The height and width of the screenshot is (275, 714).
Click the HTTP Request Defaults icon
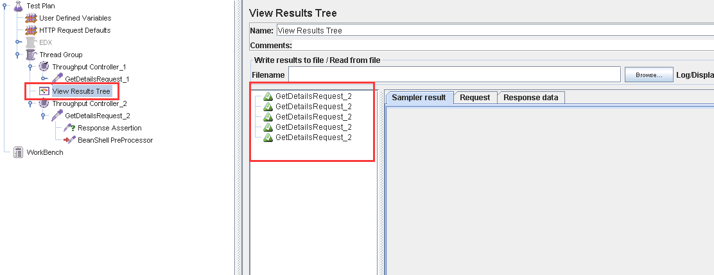[x=31, y=30]
